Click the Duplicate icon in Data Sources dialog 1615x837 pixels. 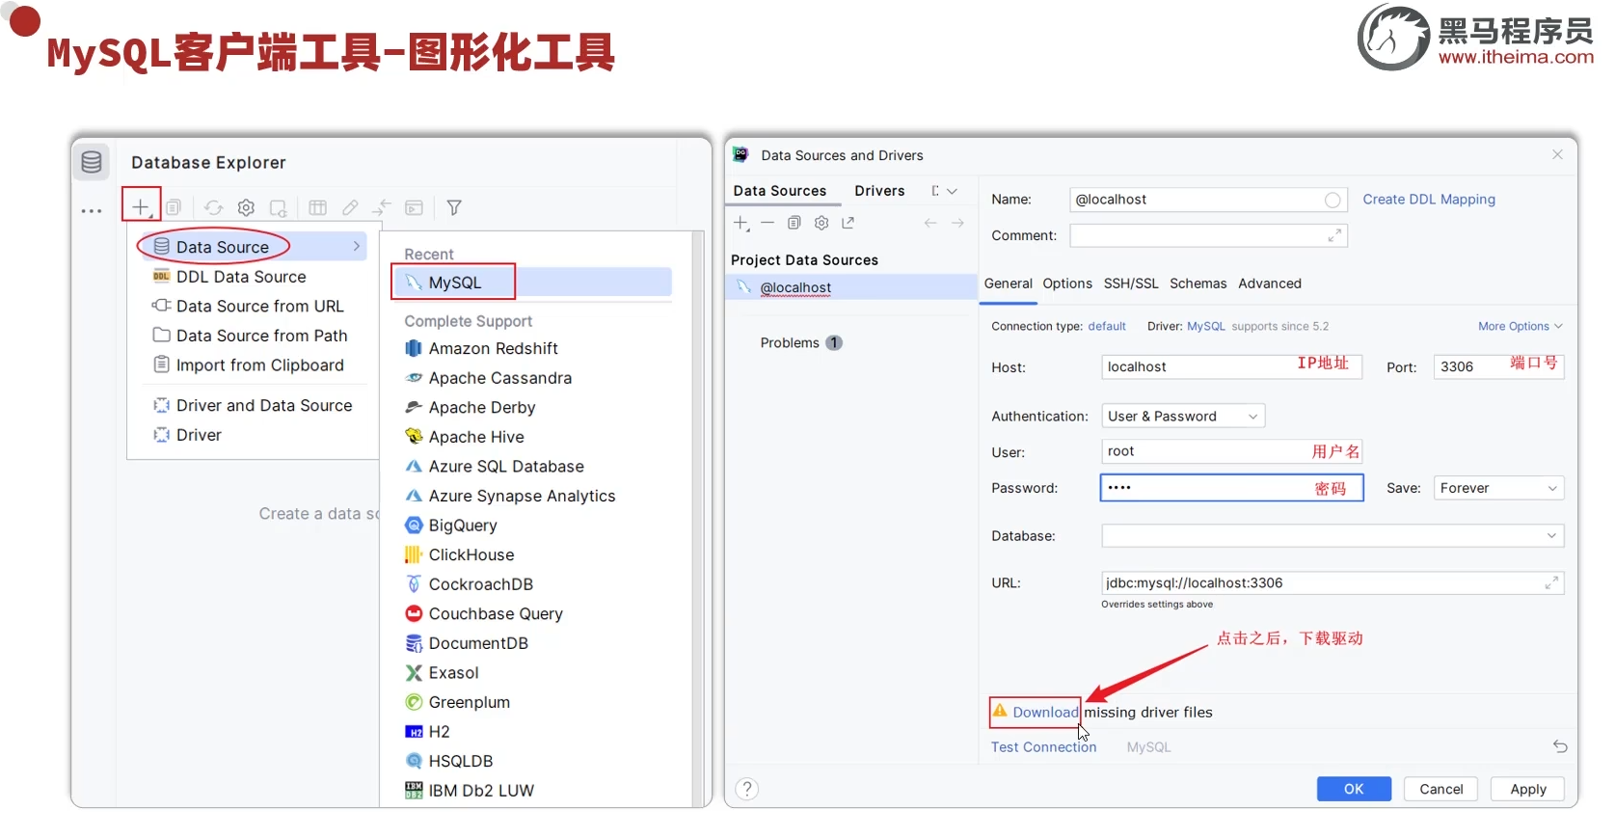pos(794,223)
